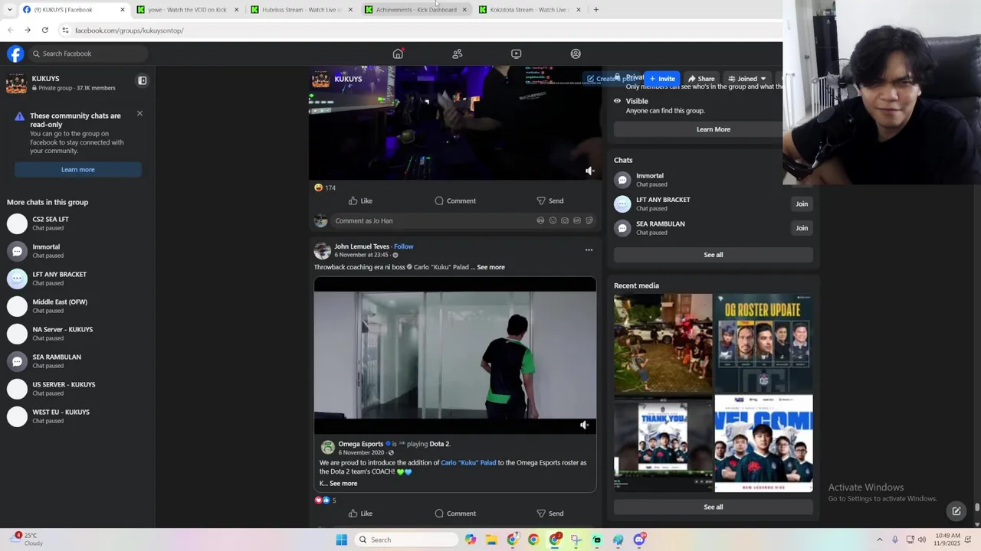Screen dimensions: 981x551
Task: Switch to the Kokzdota Stream tab
Action: click(x=530, y=9)
